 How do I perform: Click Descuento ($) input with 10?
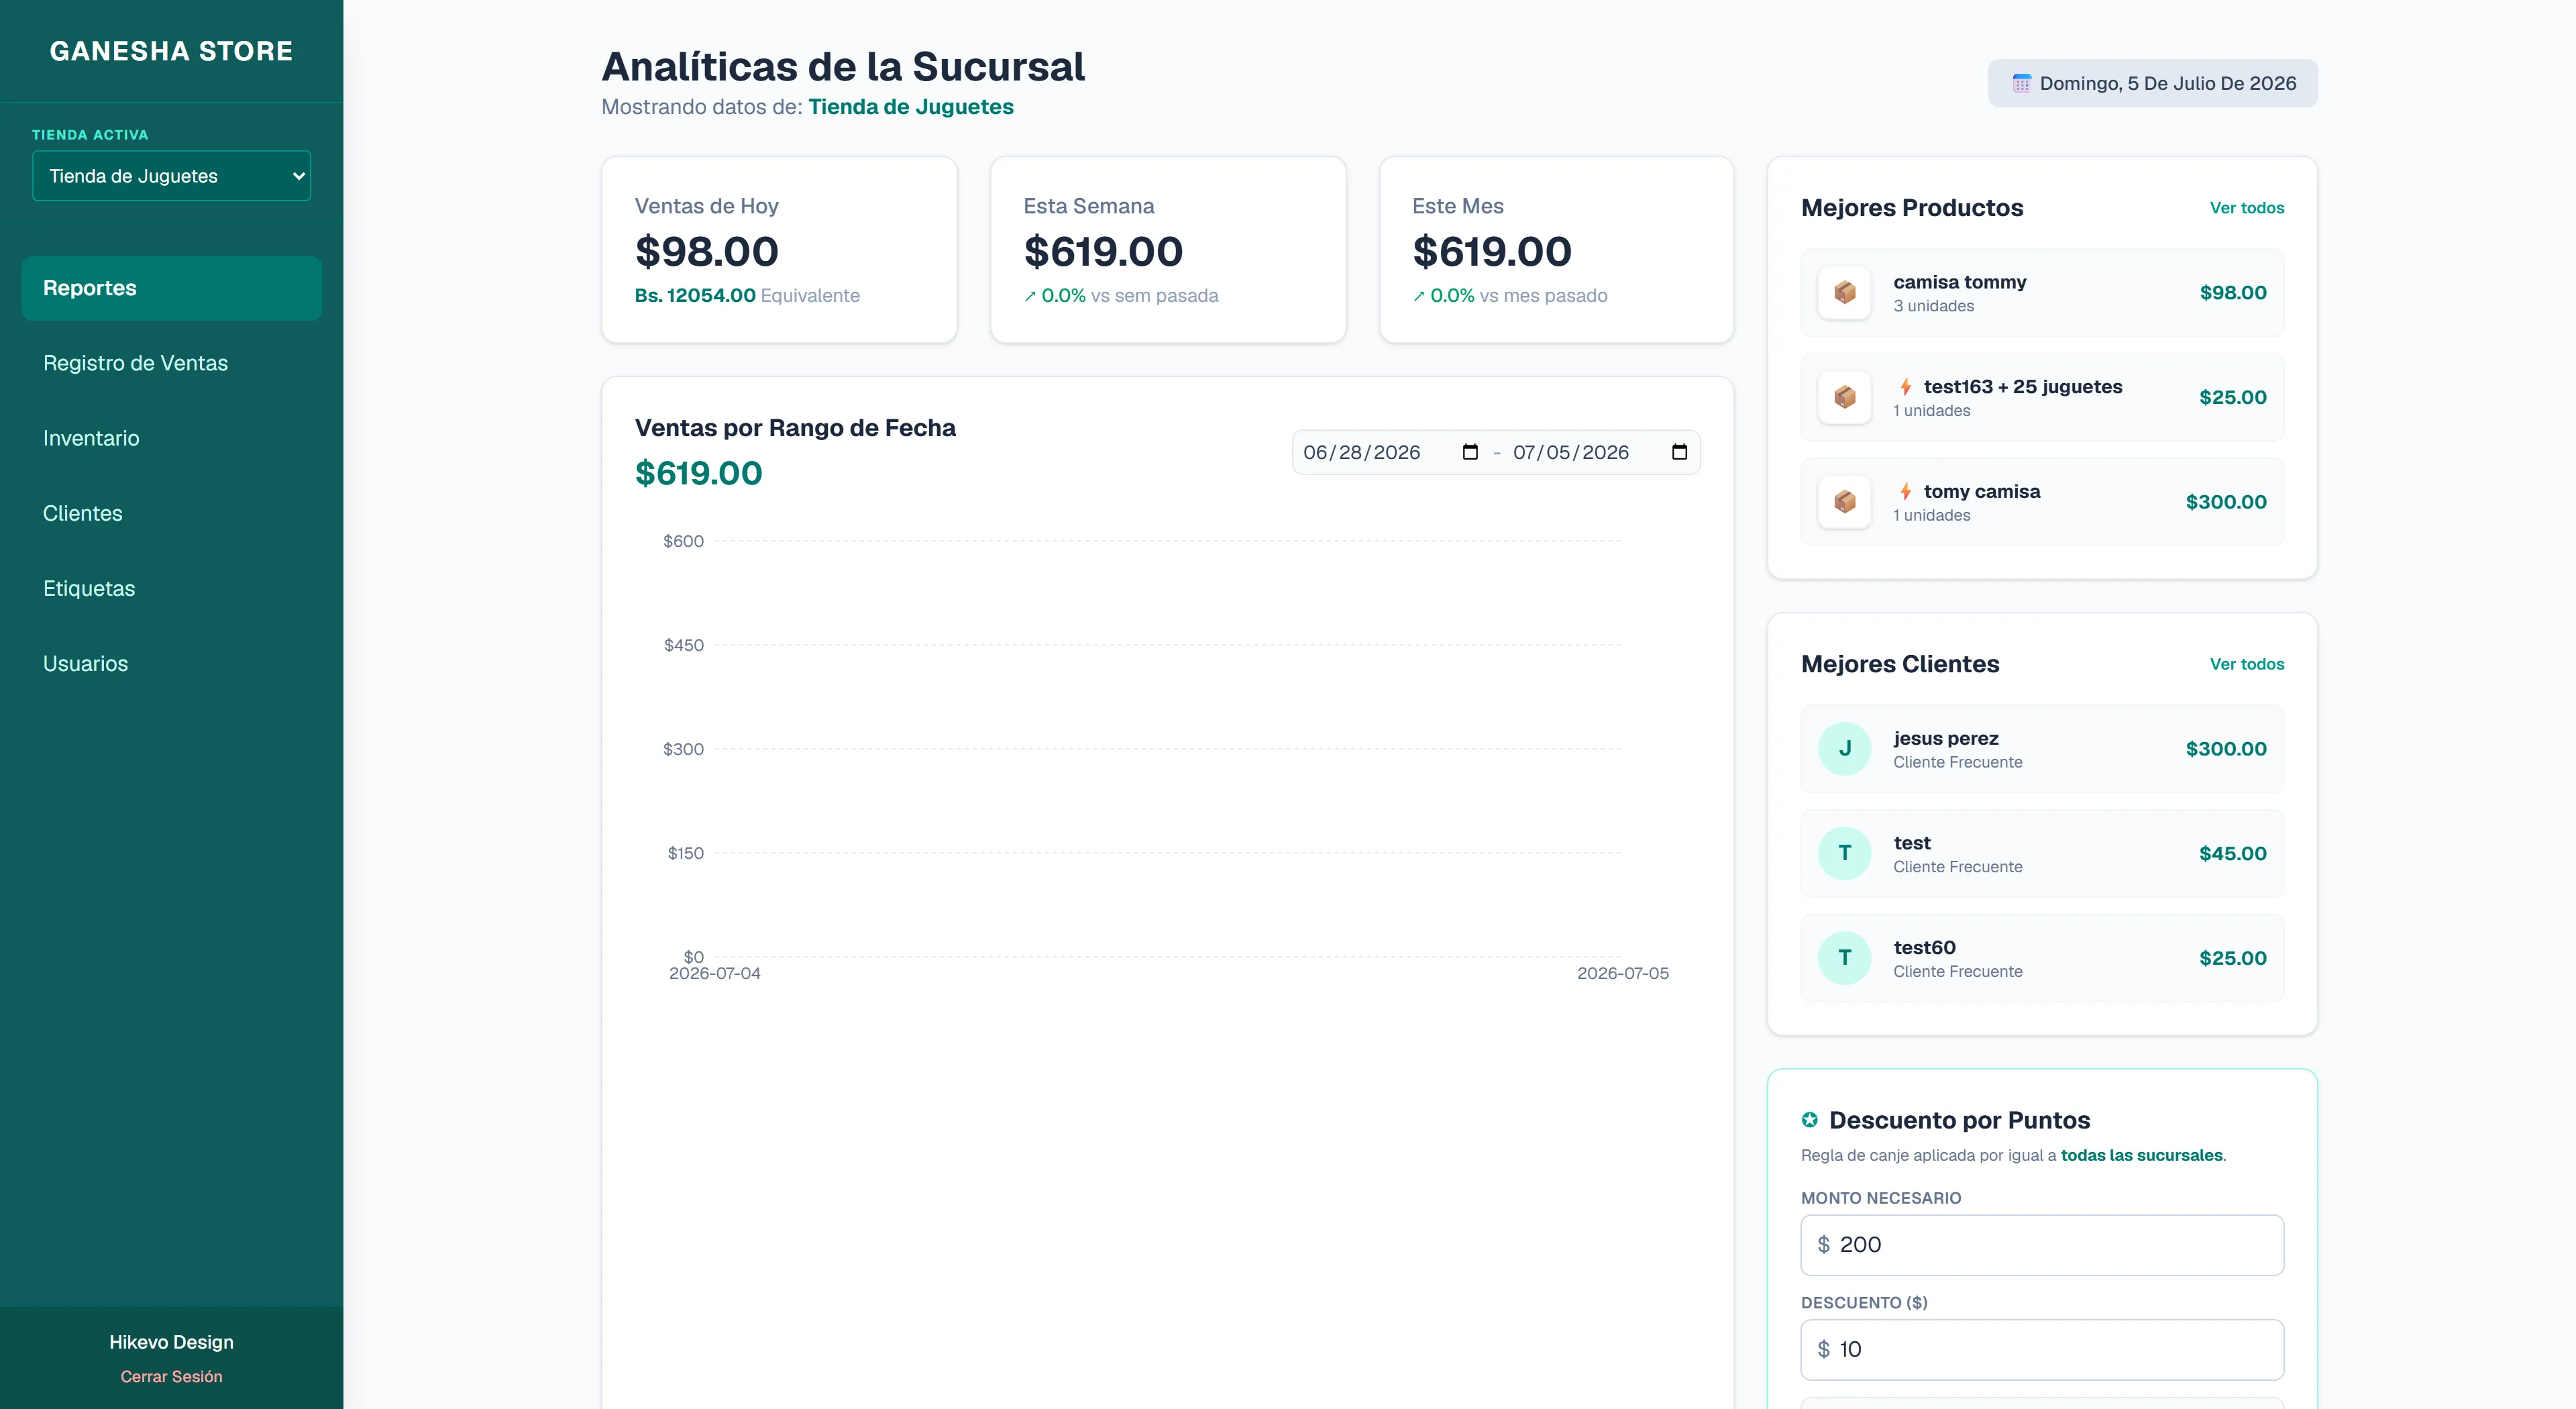[x=2042, y=1350]
